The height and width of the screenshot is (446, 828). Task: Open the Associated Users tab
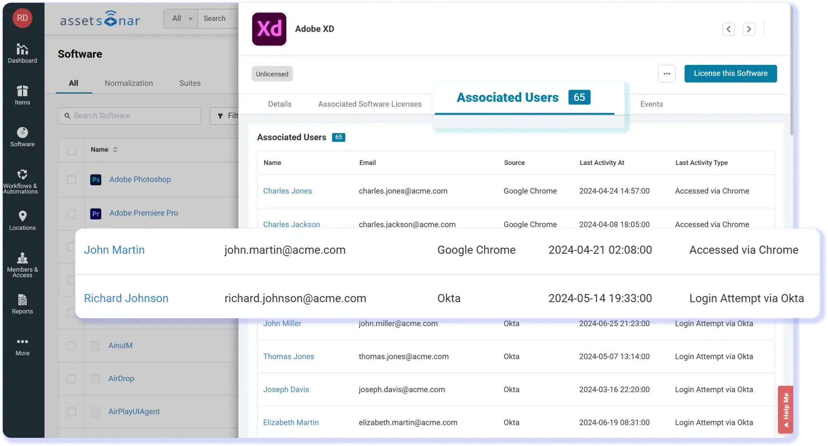tap(524, 98)
